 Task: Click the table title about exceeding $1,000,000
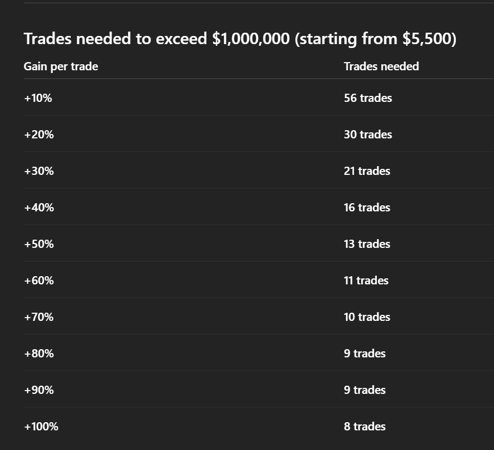click(x=240, y=39)
